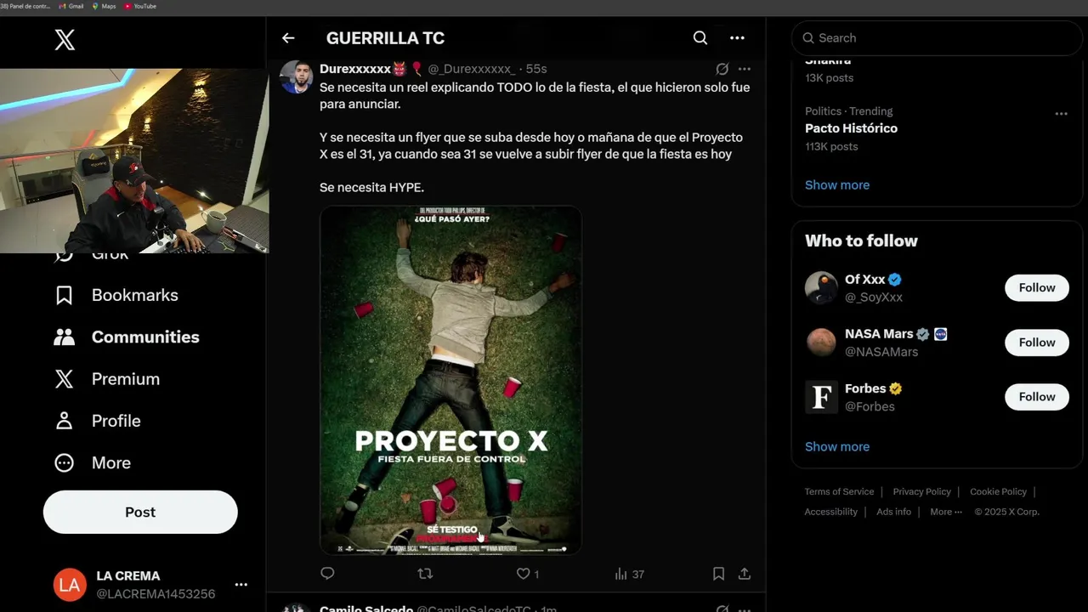This screenshot has width=1088, height=612.
Task: View post analytics showing 37 views
Action: click(630, 574)
